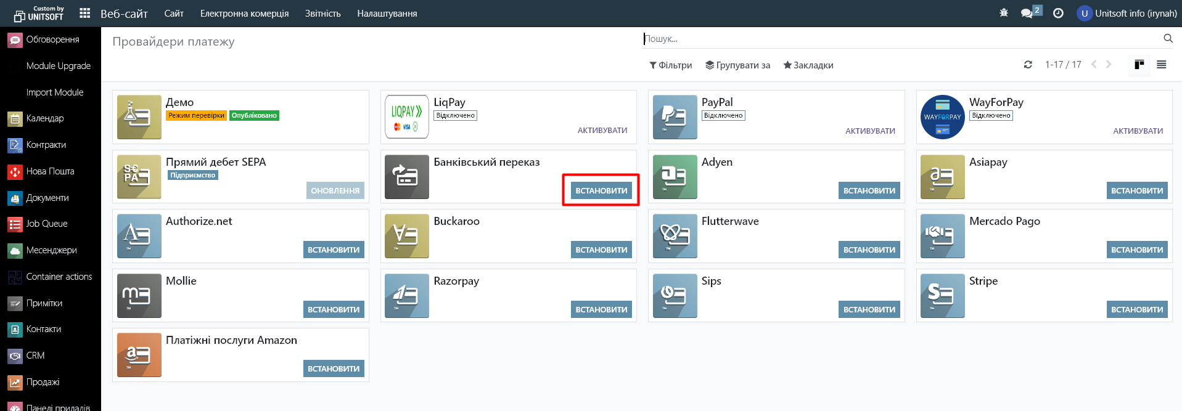Screen dimensions: 1182x411
Task: Open the apps grid menu icon
Action: [85, 13]
